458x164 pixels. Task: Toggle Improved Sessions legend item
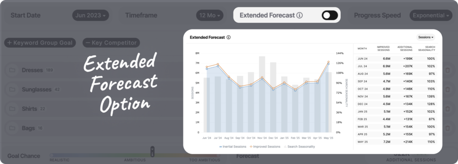(265, 147)
